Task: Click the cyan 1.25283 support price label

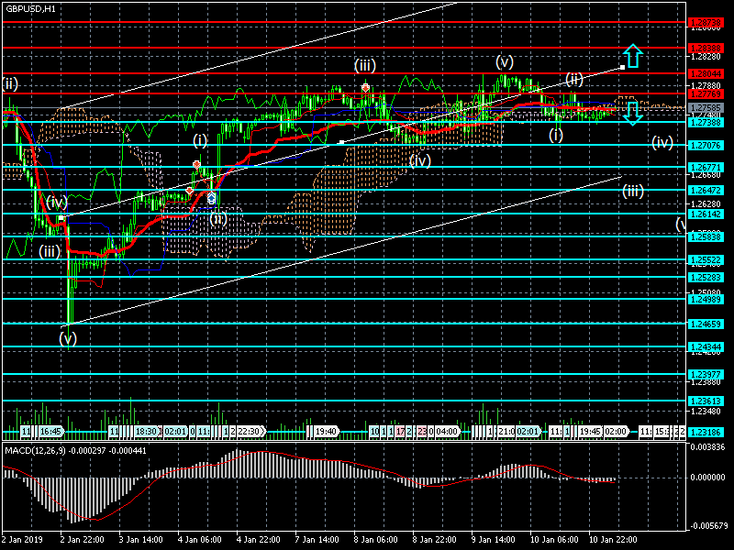Action: coord(706,278)
